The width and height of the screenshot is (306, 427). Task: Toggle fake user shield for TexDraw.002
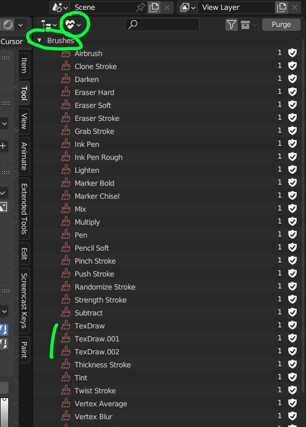(x=293, y=351)
